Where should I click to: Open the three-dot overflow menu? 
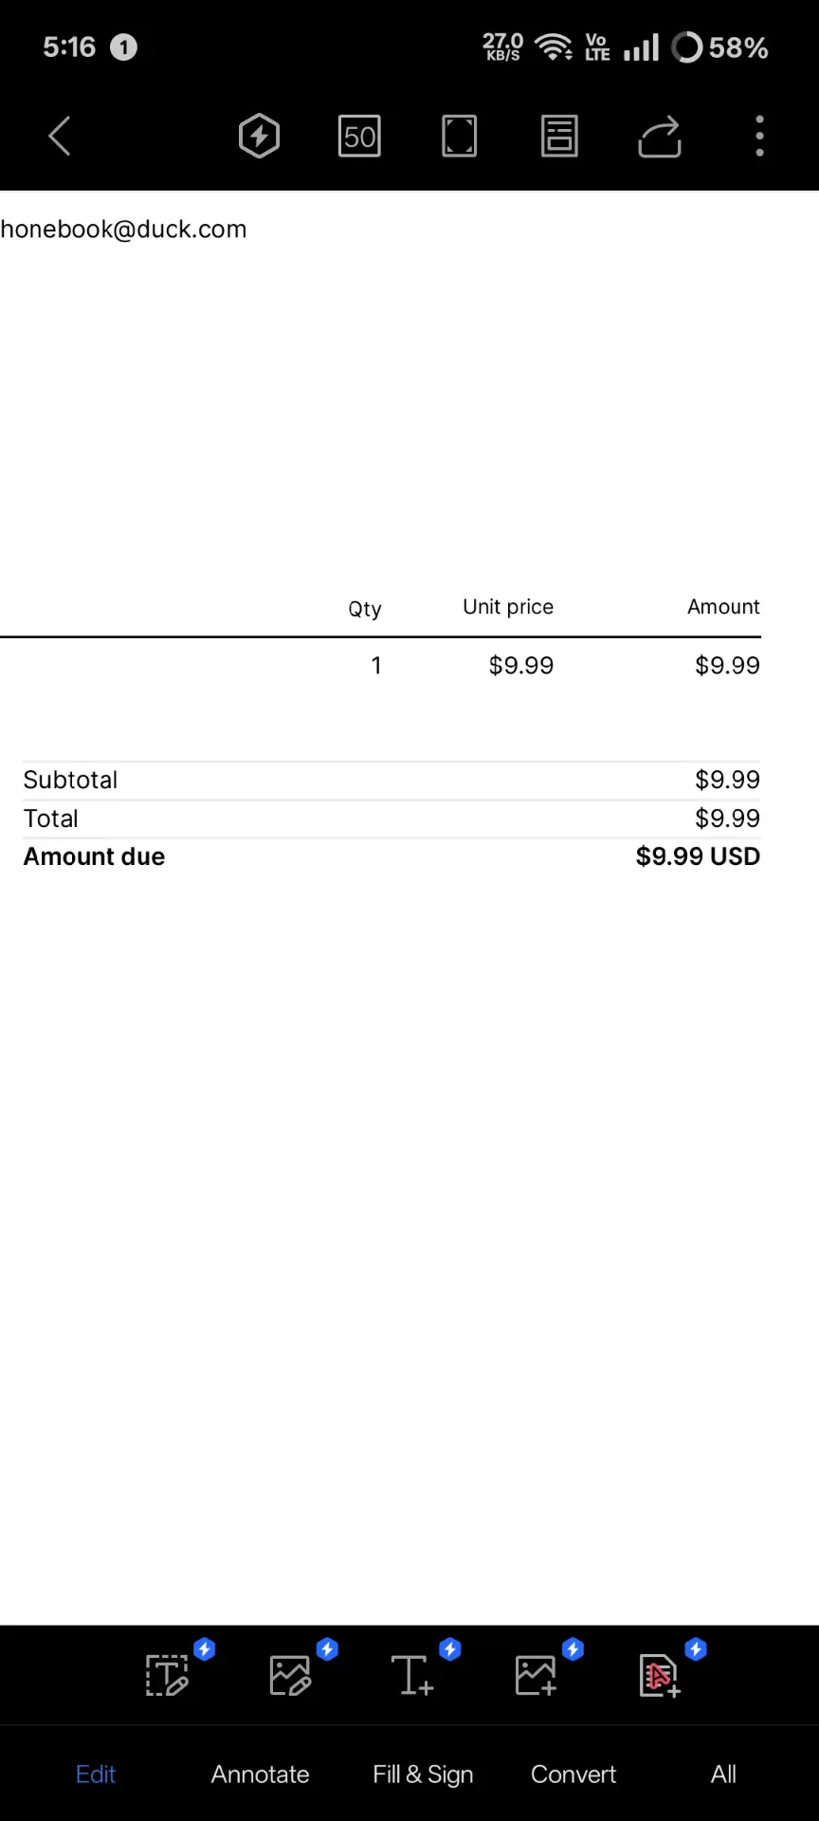coord(759,136)
